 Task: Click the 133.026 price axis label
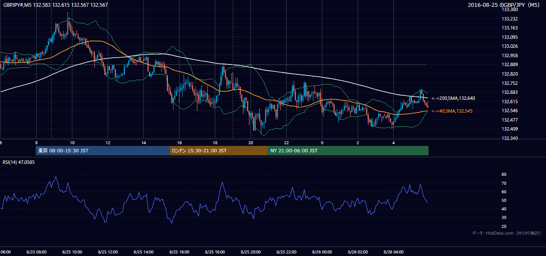[x=509, y=46]
